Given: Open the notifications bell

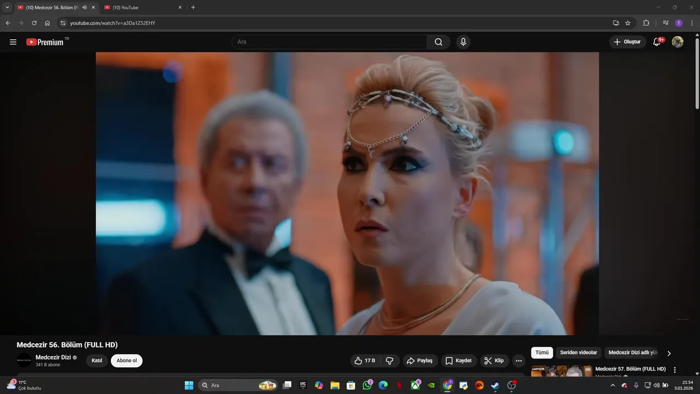Looking at the screenshot, I should (657, 42).
